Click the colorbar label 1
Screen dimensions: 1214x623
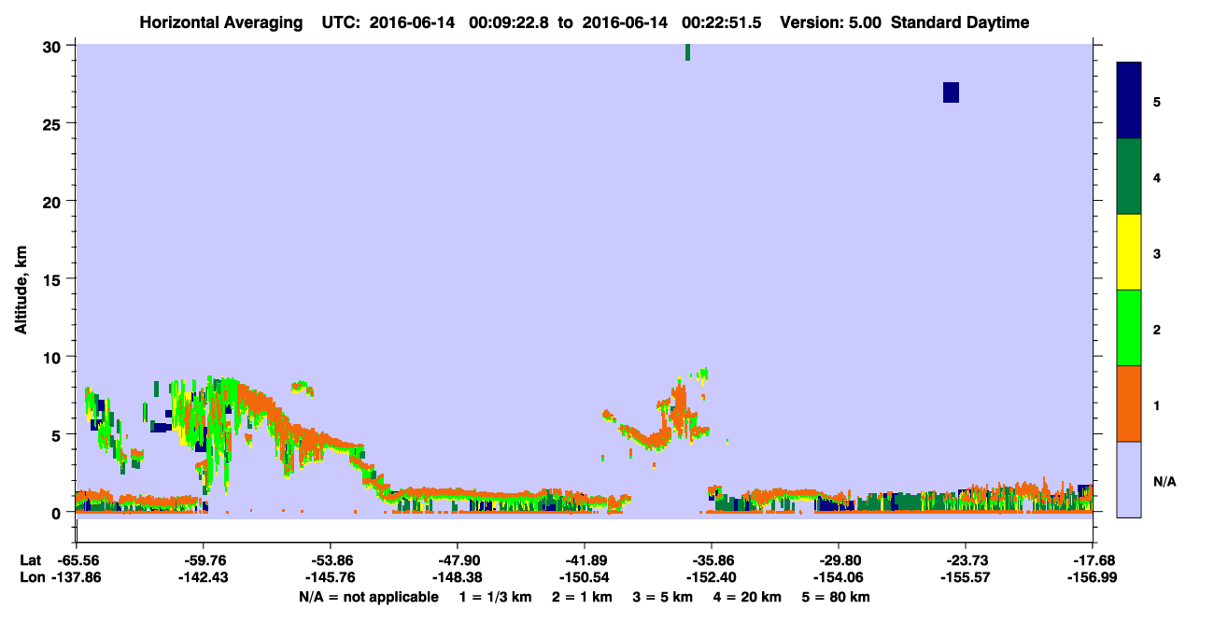point(1157,404)
